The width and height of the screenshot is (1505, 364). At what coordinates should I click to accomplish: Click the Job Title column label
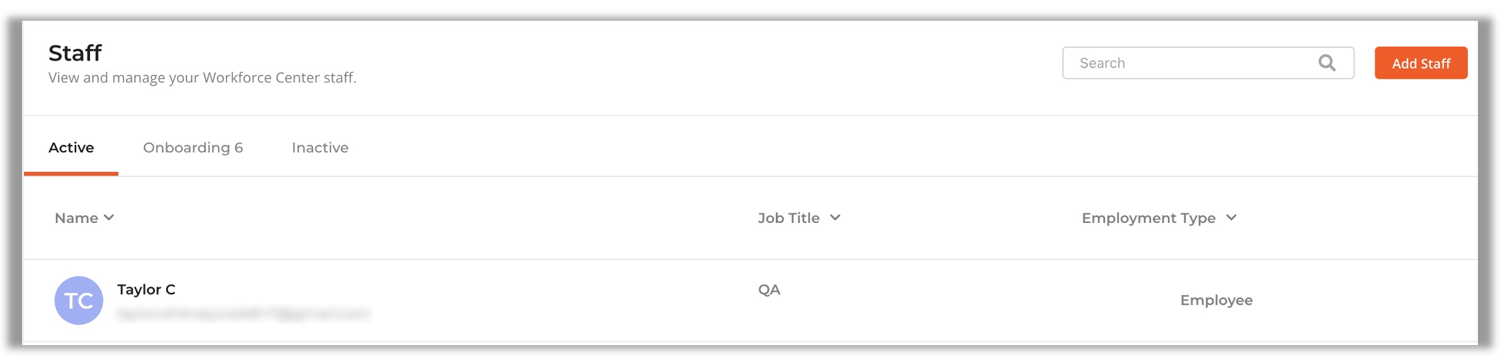(788, 218)
